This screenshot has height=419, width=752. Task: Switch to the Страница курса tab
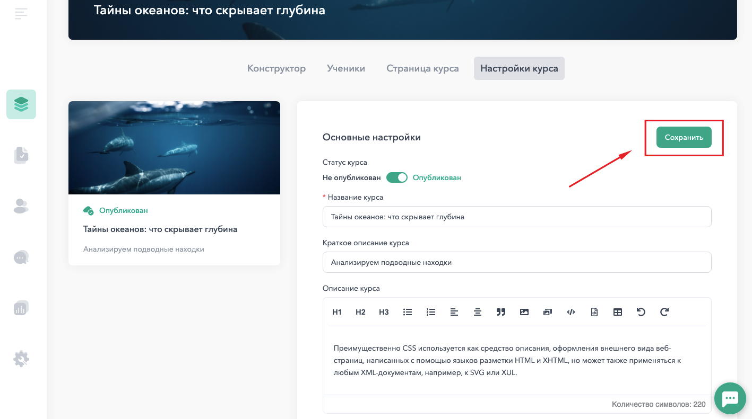(x=422, y=68)
